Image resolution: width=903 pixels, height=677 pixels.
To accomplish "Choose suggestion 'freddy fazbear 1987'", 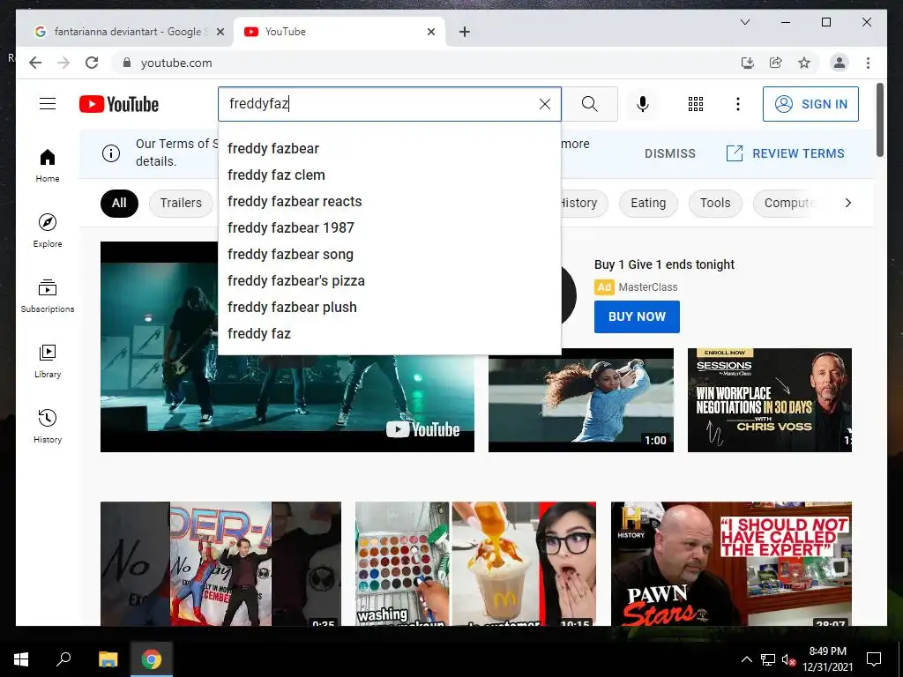I will tap(389, 228).
